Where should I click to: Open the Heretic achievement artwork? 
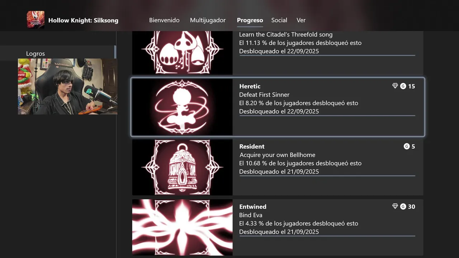point(182,107)
